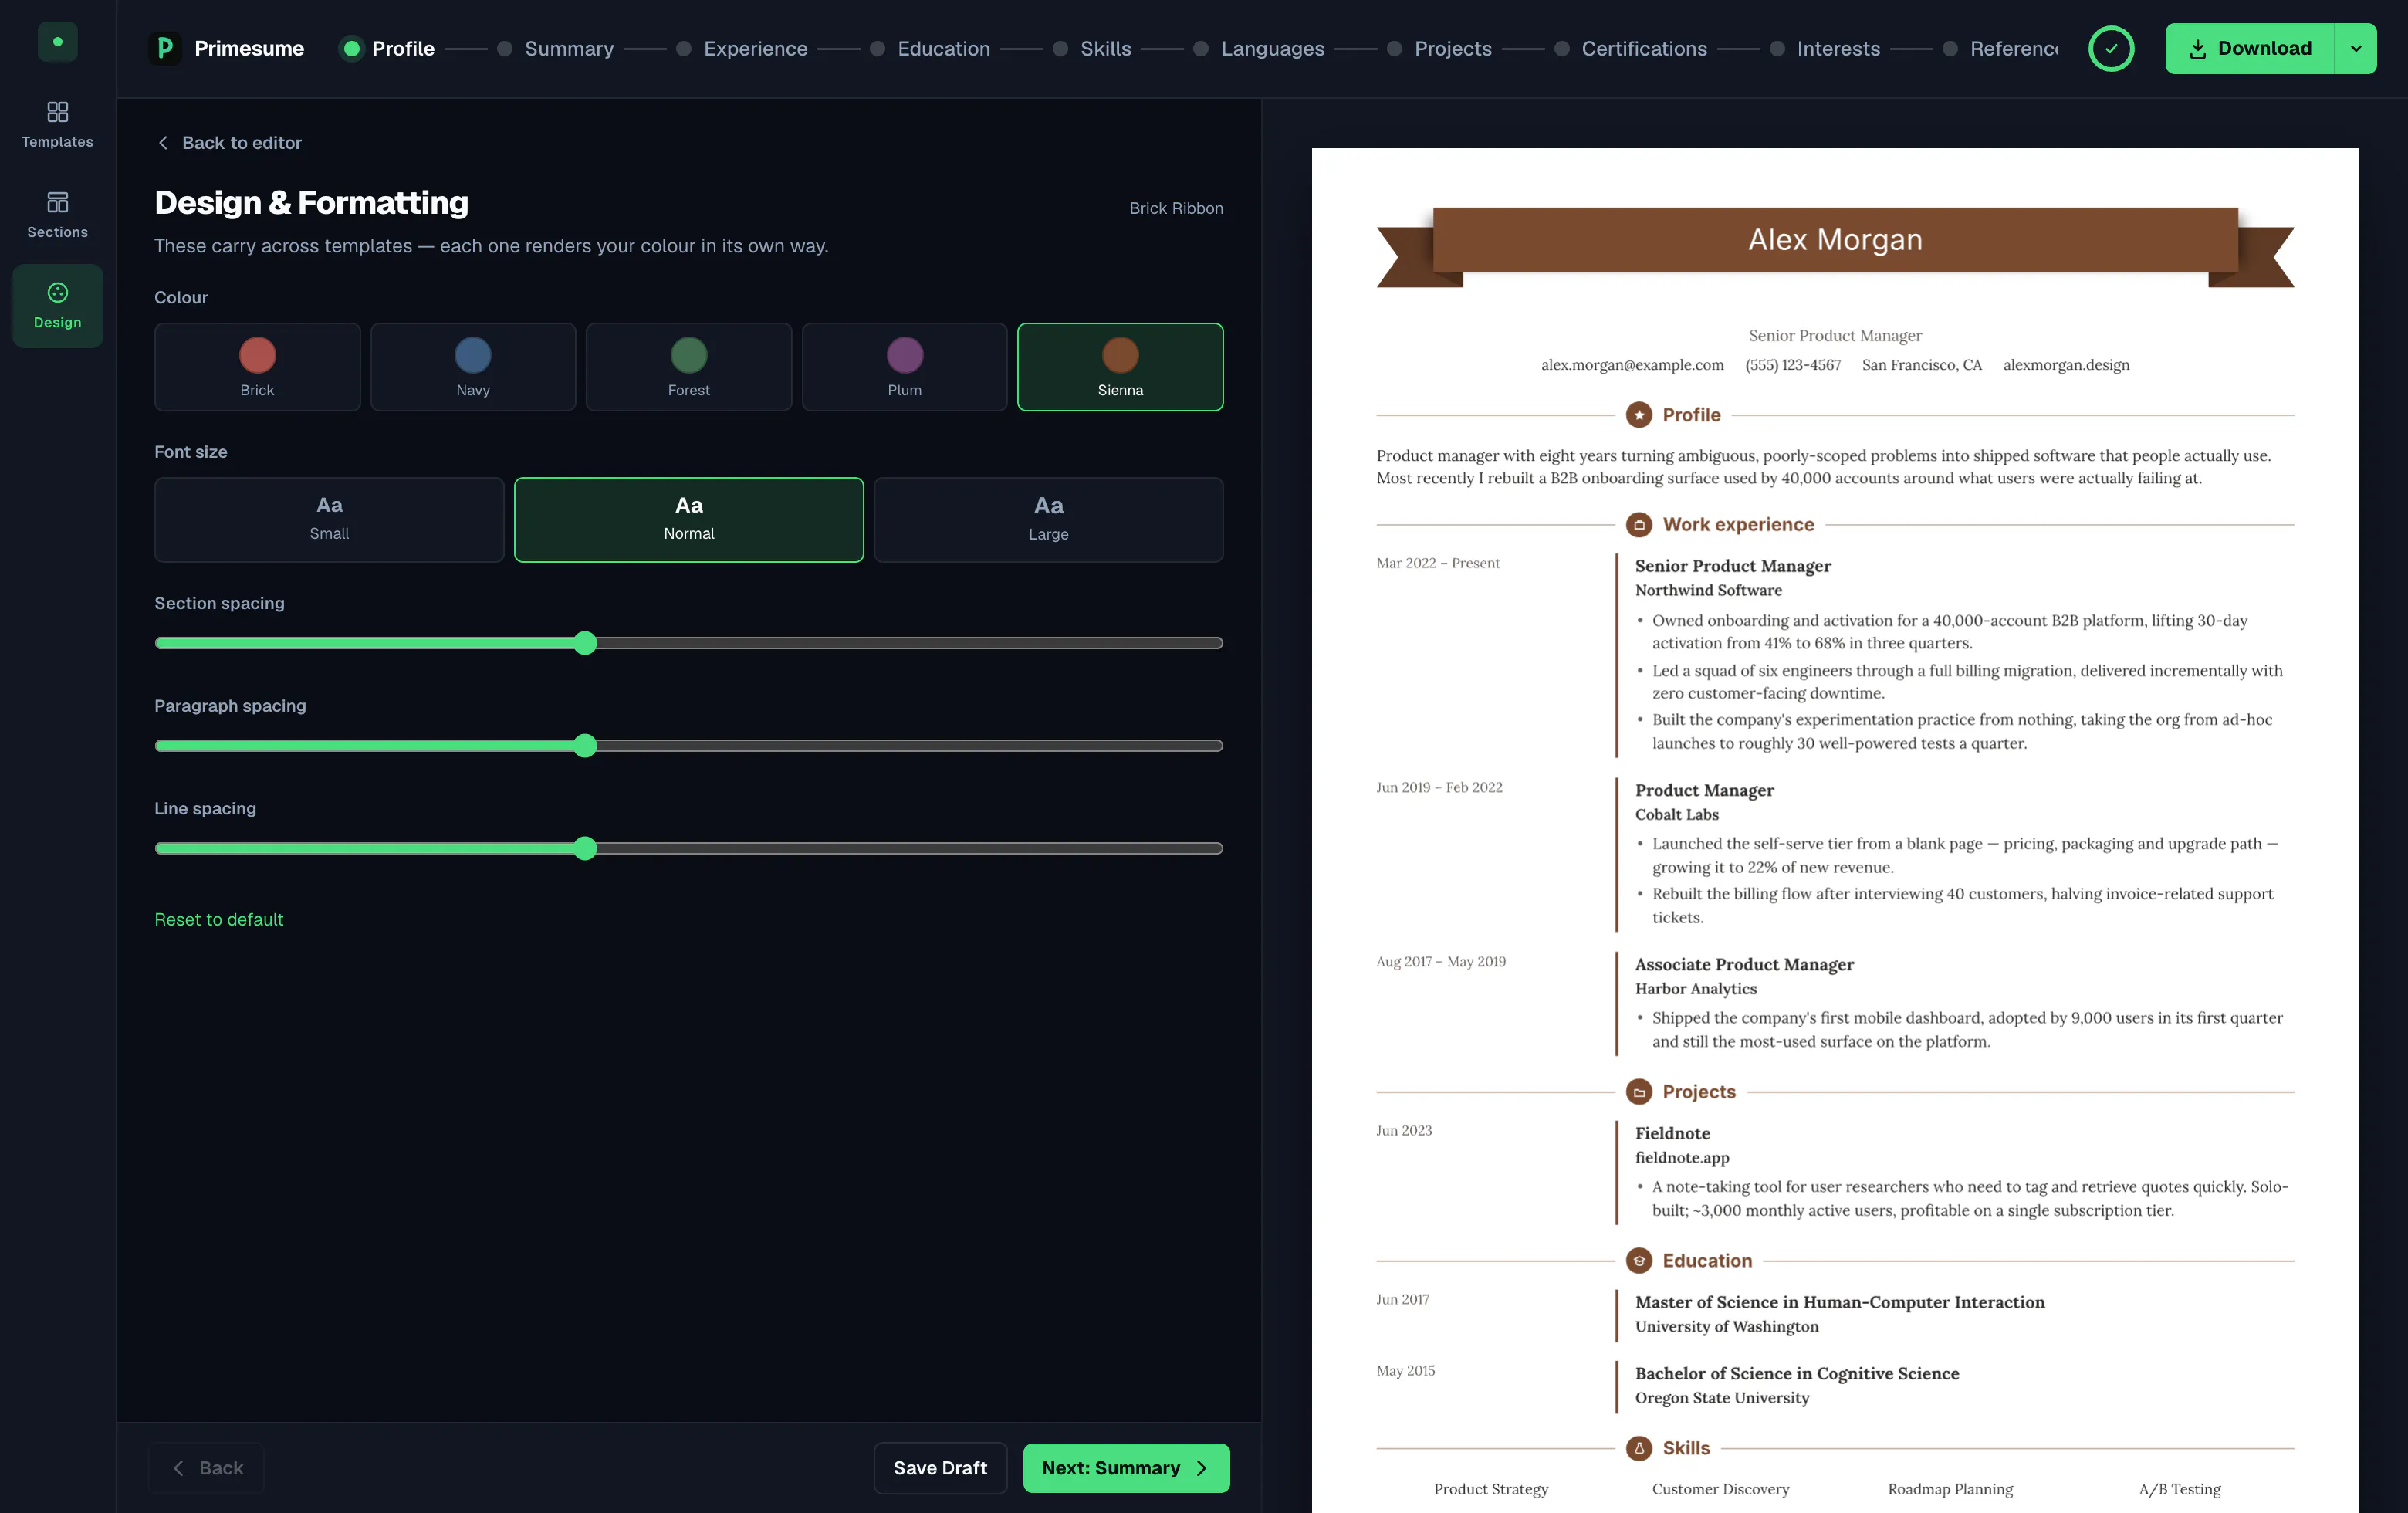Click alex.morgan@example.com in the resume

pyautogui.click(x=1632, y=365)
